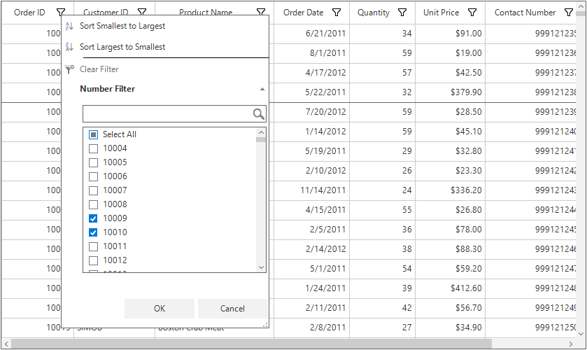The height and width of the screenshot is (350, 587).
Task: Click the horizontal scrollbar right arrow
Action: 571,344
